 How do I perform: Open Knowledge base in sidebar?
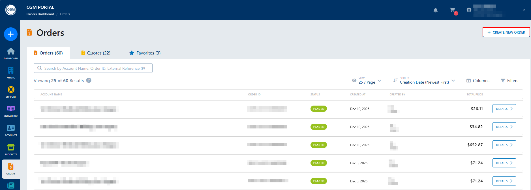point(11,111)
